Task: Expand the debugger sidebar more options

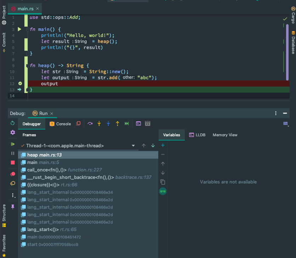Action: pos(12,195)
